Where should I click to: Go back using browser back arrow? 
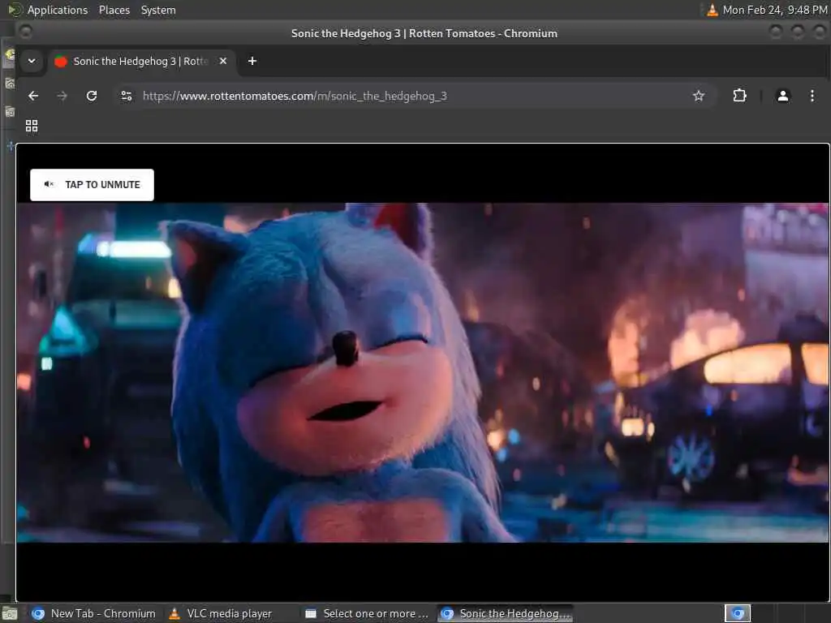pyautogui.click(x=33, y=96)
